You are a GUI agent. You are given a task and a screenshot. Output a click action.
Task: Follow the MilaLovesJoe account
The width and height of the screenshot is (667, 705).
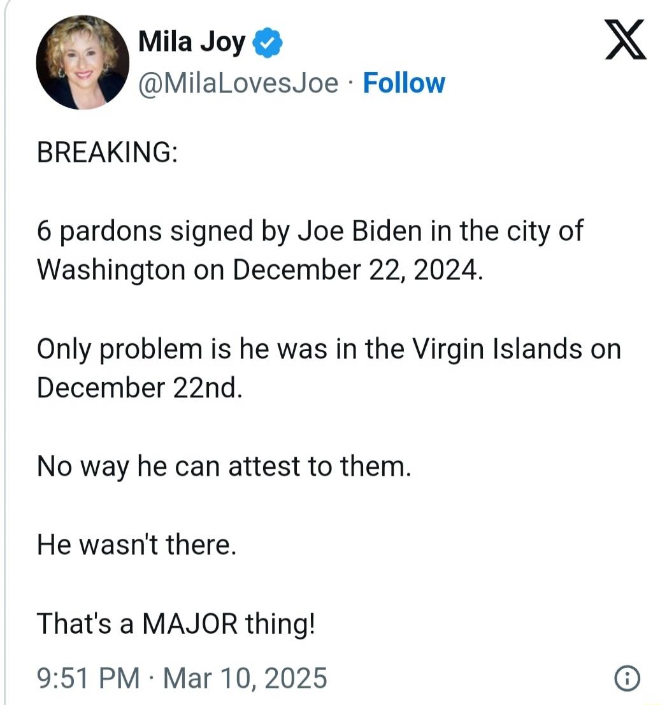click(404, 83)
